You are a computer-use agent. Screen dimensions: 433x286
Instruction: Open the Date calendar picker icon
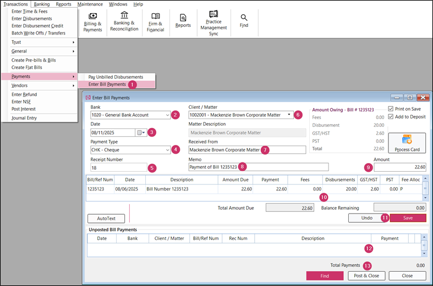(141, 133)
